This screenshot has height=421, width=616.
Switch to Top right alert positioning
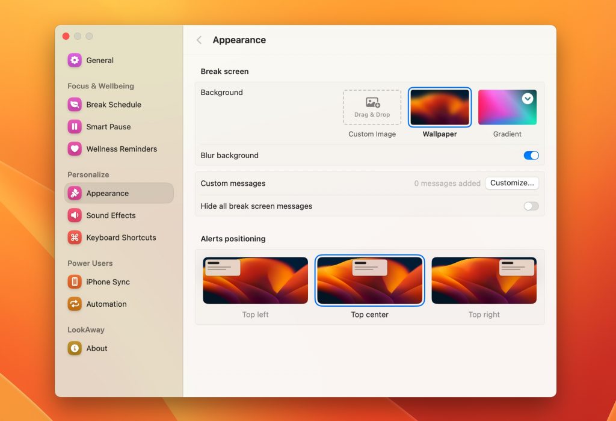484,280
